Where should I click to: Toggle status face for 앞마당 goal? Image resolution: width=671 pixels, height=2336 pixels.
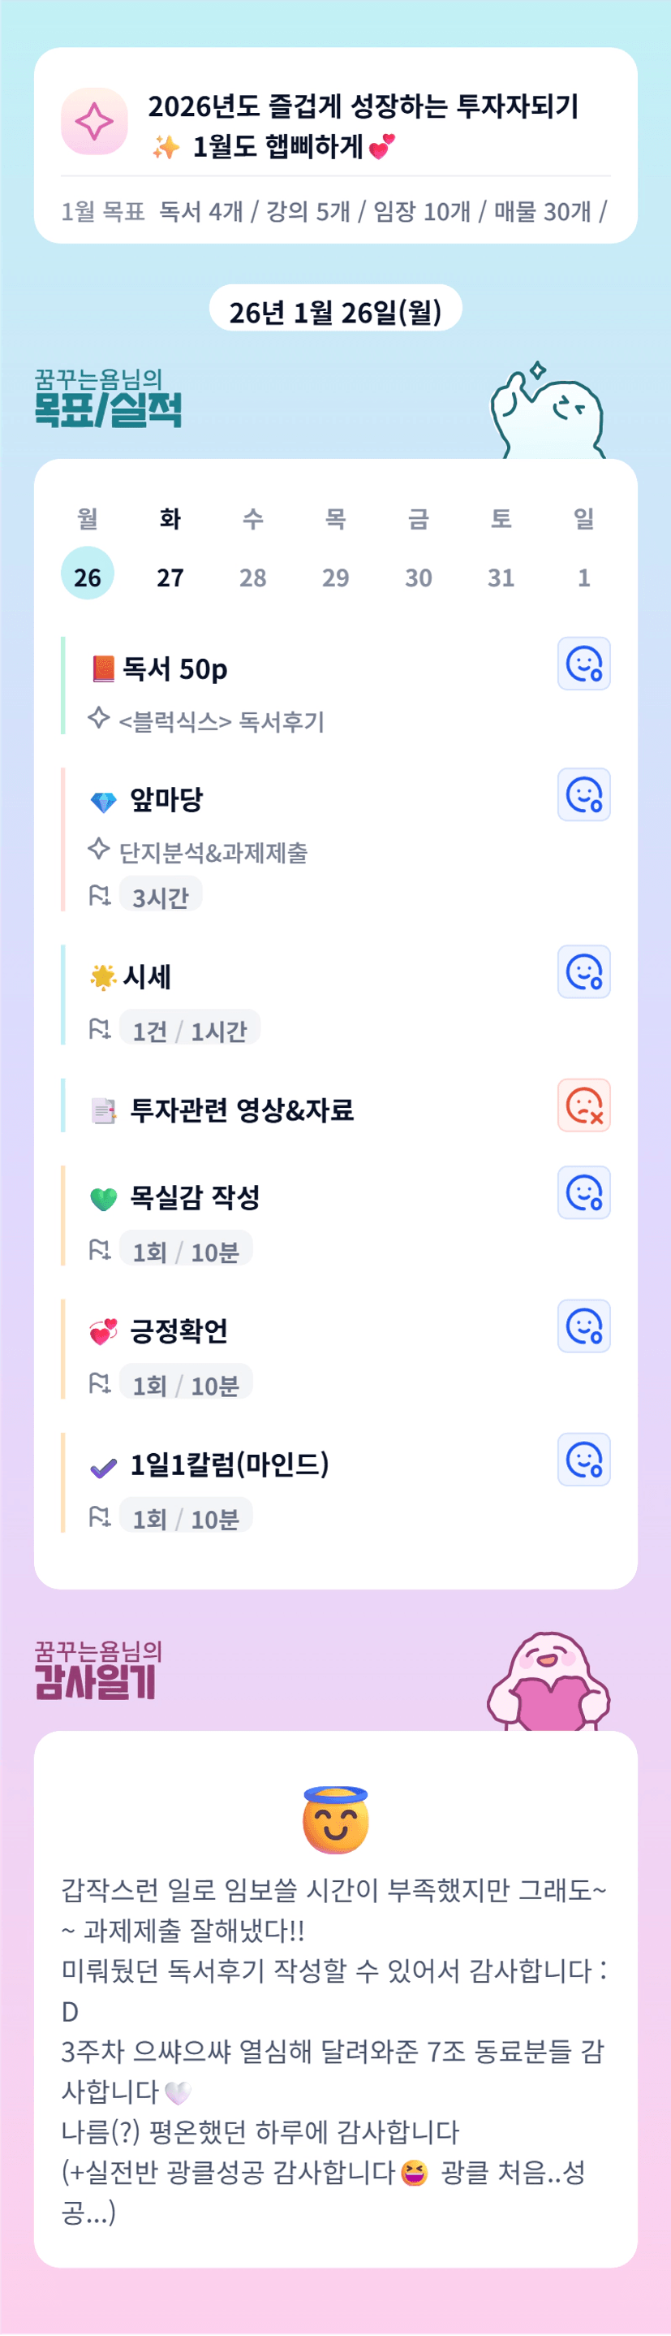(583, 794)
